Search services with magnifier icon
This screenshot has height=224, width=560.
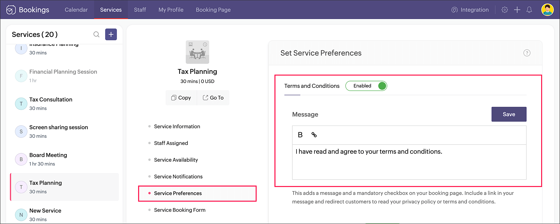click(96, 34)
